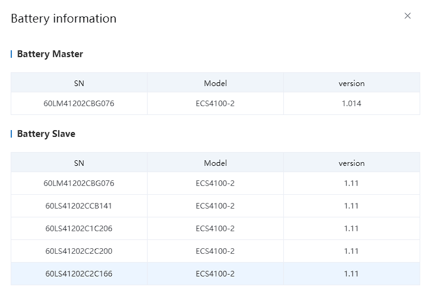Select the Battery Master section heading
The height and width of the screenshot is (306, 424).
(x=50, y=54)
